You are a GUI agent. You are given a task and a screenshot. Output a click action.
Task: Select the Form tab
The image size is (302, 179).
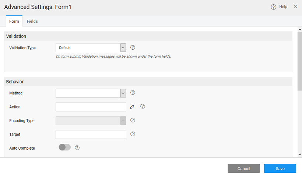click(x=14, y=21)
